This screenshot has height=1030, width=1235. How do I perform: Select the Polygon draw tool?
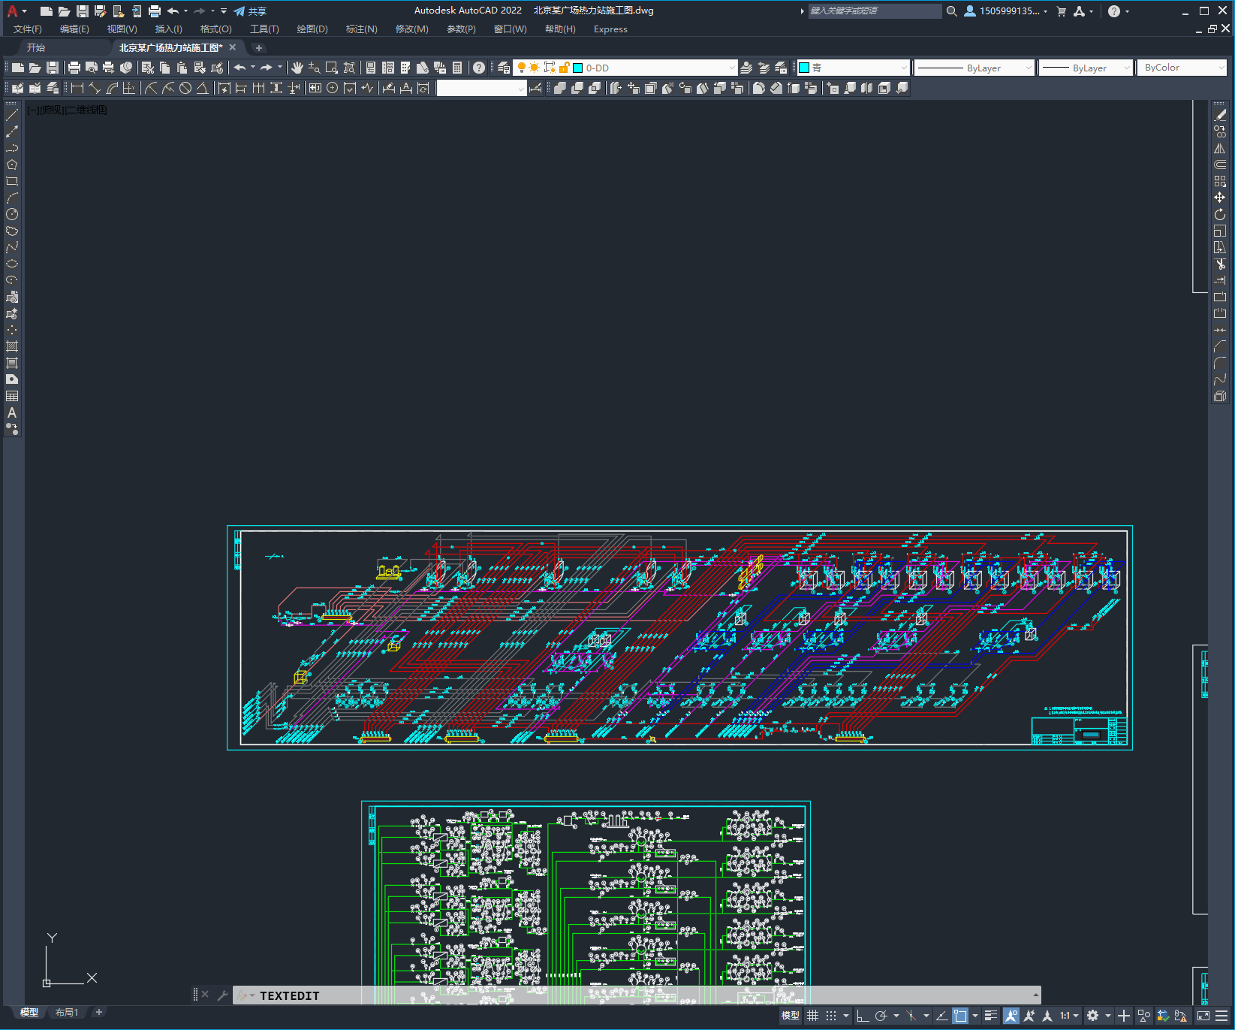12,165
